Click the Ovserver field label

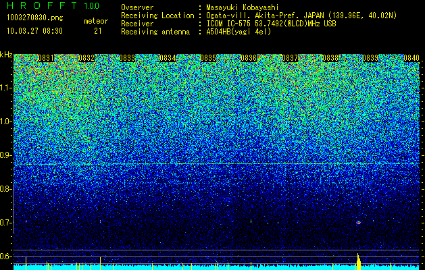coord(137,7)
